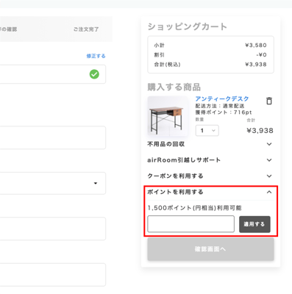
Task: Click the 購入する商品 heading
Action: tap(174, 87)
